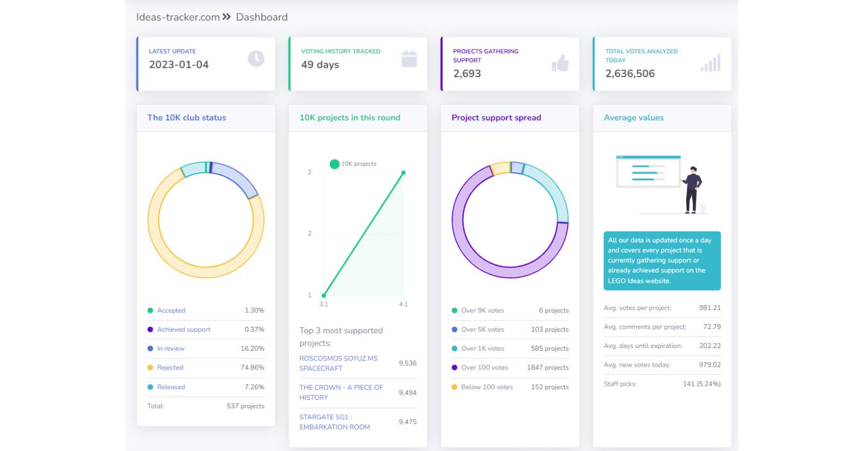Viewport: 863px width, 451px height.
Task: Click the bar chart icon in Total Votes card
Action: [x=710, y=63]
